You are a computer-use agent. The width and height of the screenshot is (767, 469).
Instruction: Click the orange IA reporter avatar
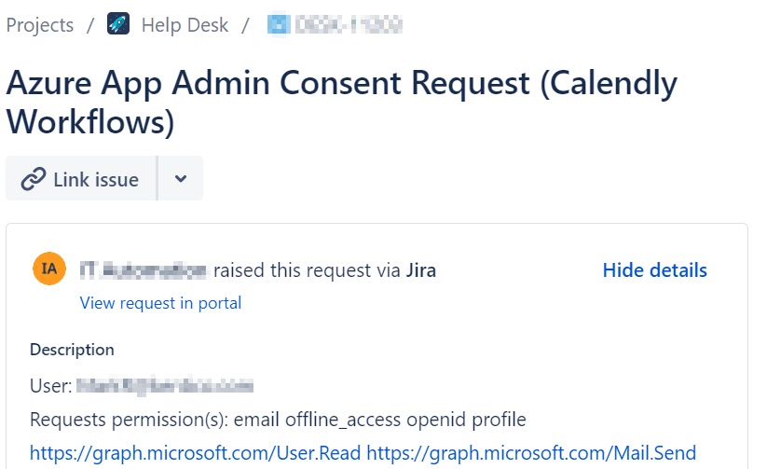click(x=48, y=269)
